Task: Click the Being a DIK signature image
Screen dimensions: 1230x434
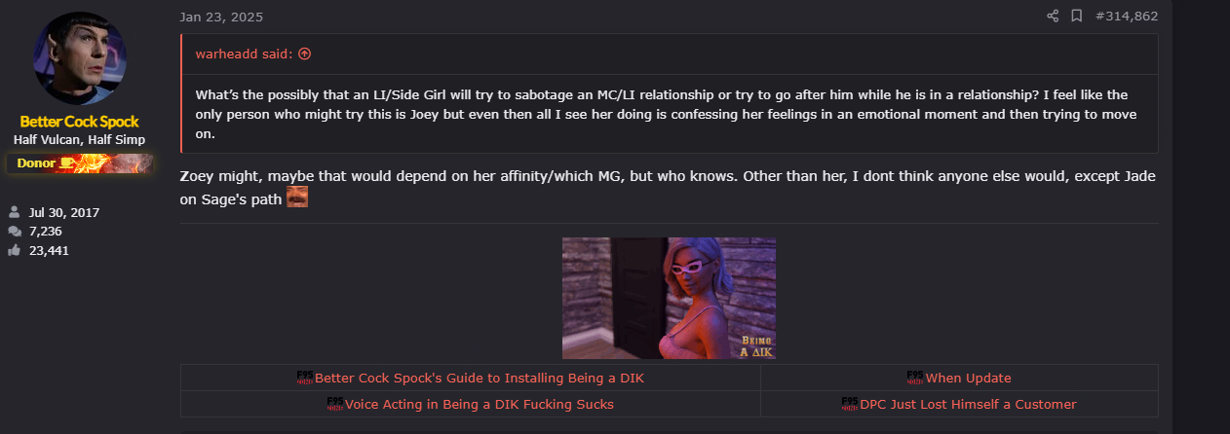Action: pyautogui.click(x=669, y=298)
